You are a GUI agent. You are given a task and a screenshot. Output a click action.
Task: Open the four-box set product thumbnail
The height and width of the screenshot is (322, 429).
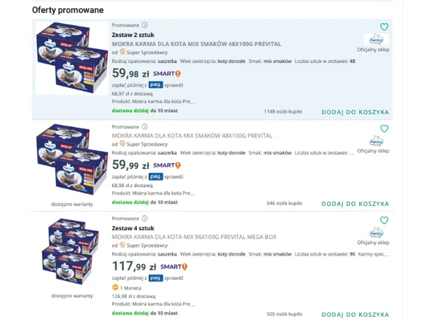click(70, 252)
